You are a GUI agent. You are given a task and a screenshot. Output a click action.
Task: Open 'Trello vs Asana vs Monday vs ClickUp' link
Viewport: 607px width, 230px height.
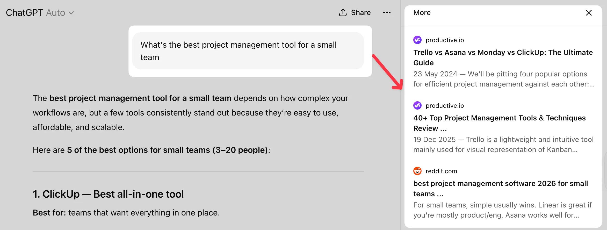coord(503,58)
